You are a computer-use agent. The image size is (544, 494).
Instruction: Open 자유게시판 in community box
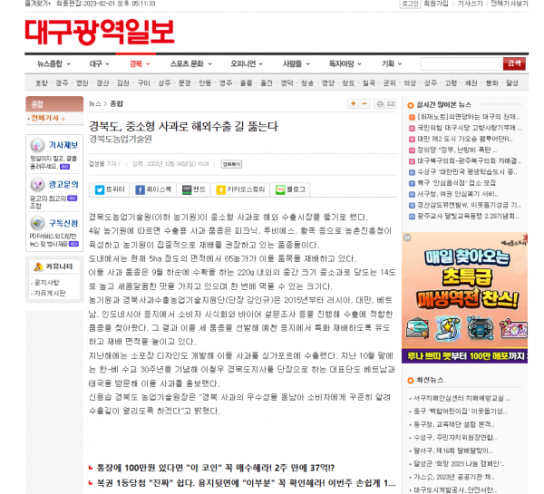(50, 293)
